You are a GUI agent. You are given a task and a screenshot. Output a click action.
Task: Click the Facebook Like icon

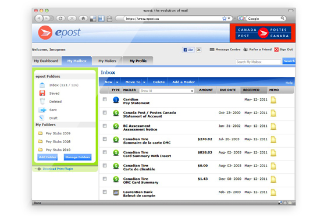pos(188,50)
